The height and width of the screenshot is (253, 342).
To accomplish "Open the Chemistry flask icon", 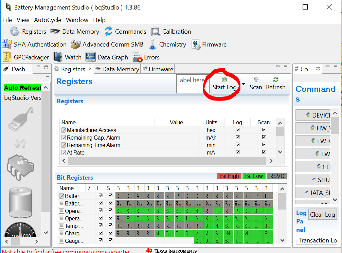I will click(x=152, y=44).
